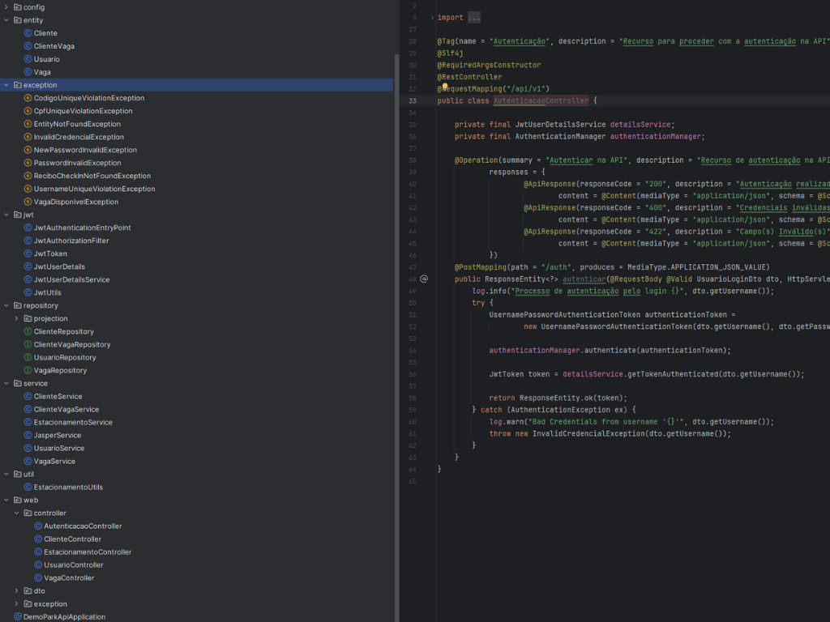Click the class icon of JwtAuthenticationEntryPoint
830x622 pixels.
click(x=28, y=228)
